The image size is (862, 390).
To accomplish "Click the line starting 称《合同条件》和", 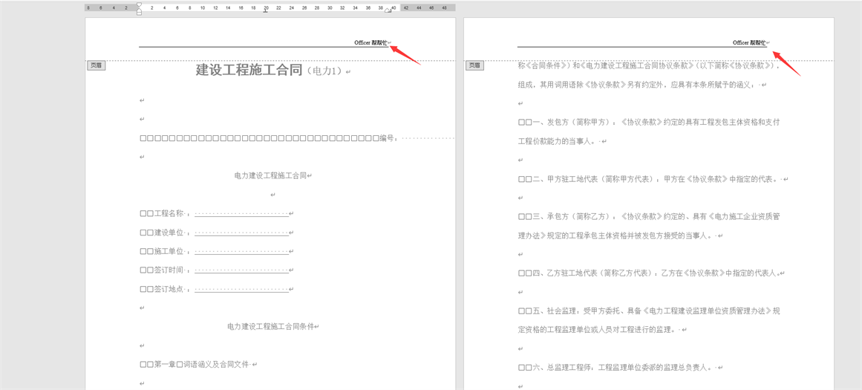I will coord(648,65).
